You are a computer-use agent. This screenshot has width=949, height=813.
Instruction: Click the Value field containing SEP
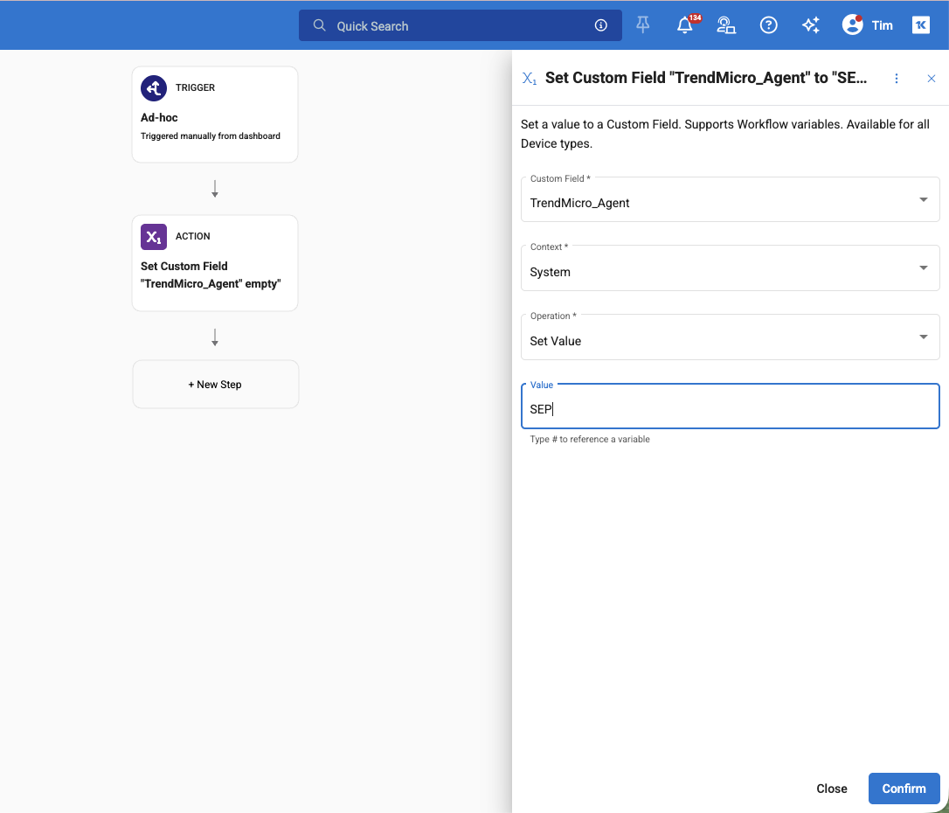coord(730,408)
